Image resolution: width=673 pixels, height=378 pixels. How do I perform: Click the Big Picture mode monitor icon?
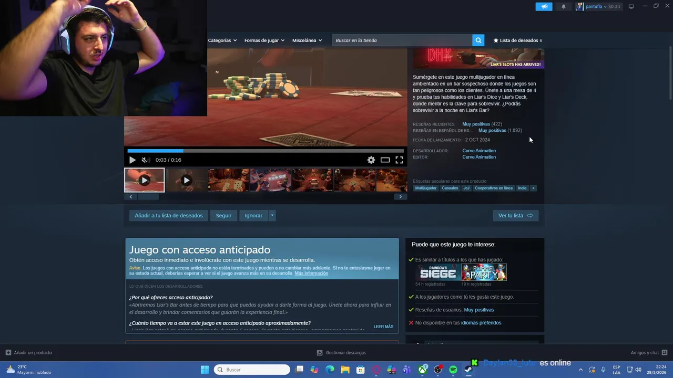click(x=631, y=6)
